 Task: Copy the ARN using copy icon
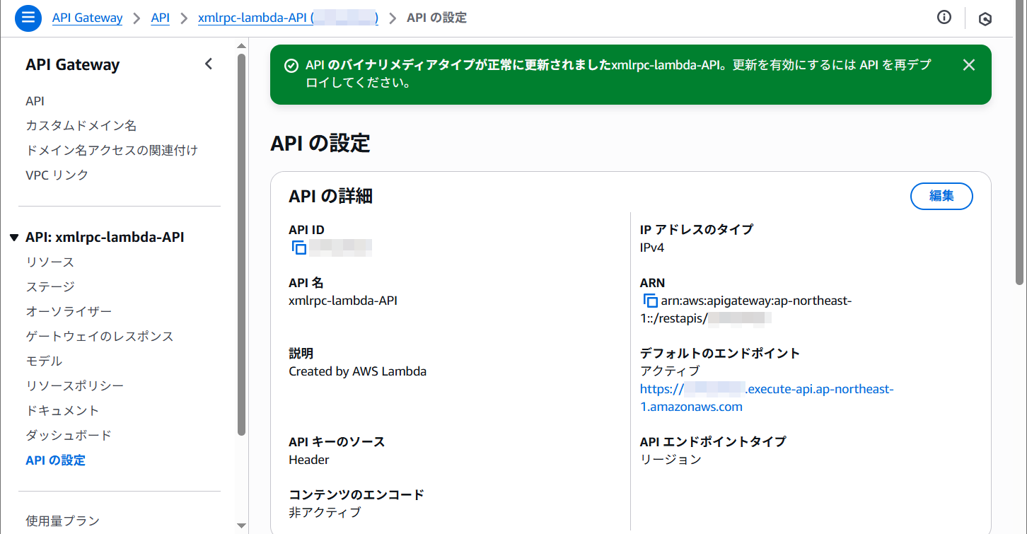[650, 301]
